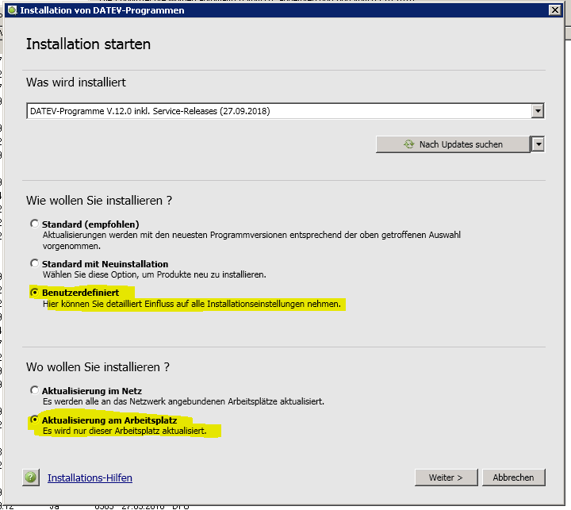Image resolution: width=571 pixels, height=510 pixels.
Task: Cancel installation with the Abbrechen button
Action: point(513,477)
